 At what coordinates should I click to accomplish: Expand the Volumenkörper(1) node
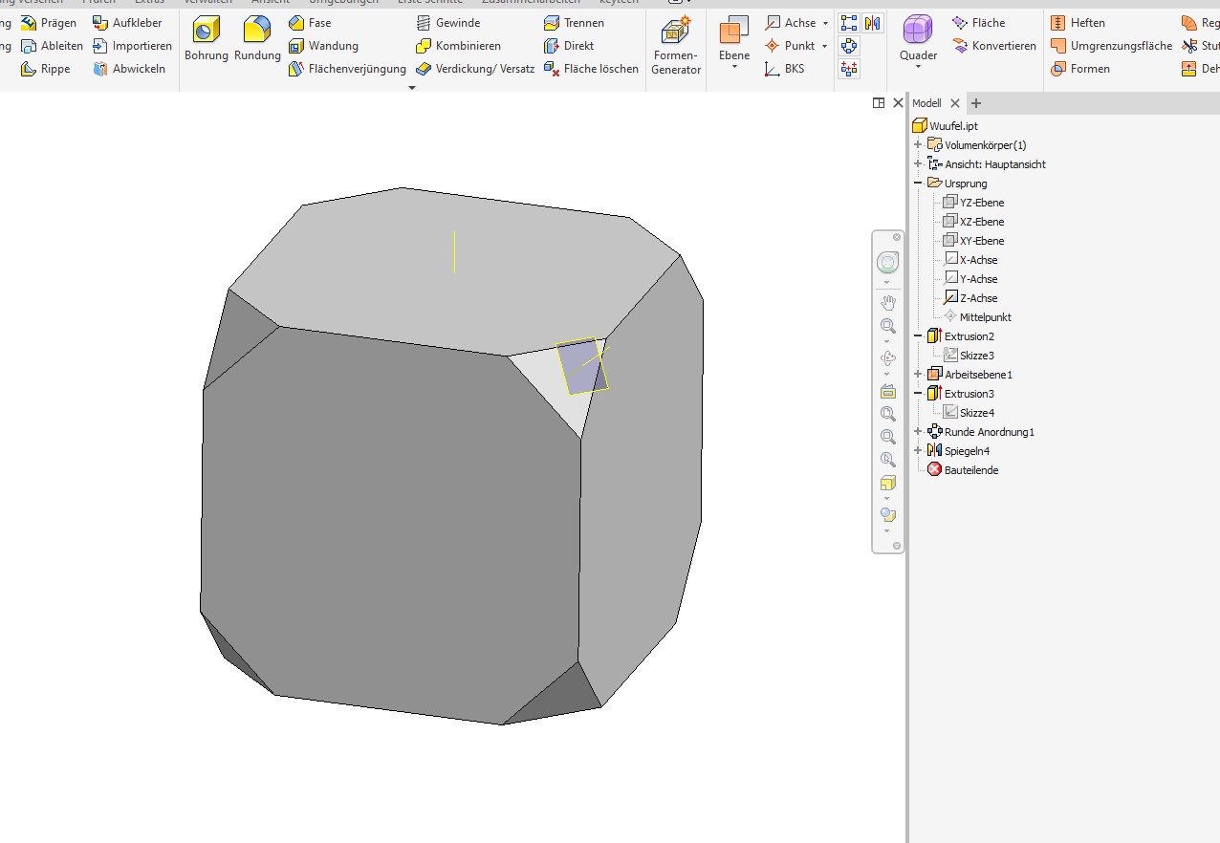click(x=918, y=145)
